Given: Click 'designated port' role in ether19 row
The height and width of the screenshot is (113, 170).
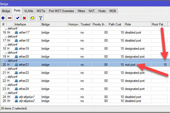Looking at the screenshot, I should [x=135, y=49].
